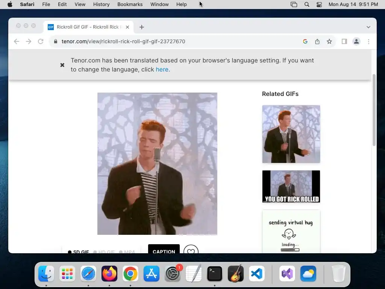Open App Store from the dock
385x289 pixels.
[x=152, y=274]
